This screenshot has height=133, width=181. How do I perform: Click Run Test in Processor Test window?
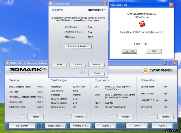tap(129, 51)
